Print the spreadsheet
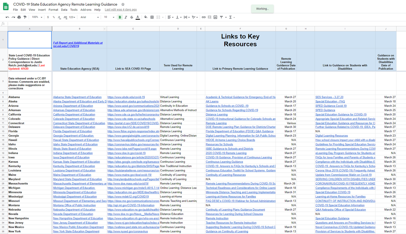Viewport: 406px width, 234px height. (19, 17)
